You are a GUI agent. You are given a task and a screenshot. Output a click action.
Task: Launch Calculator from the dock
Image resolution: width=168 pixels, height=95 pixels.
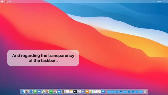coord(63,92)
